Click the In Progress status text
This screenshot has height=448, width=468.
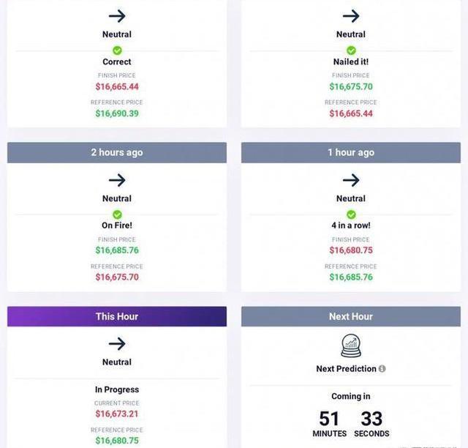[117, 389]
